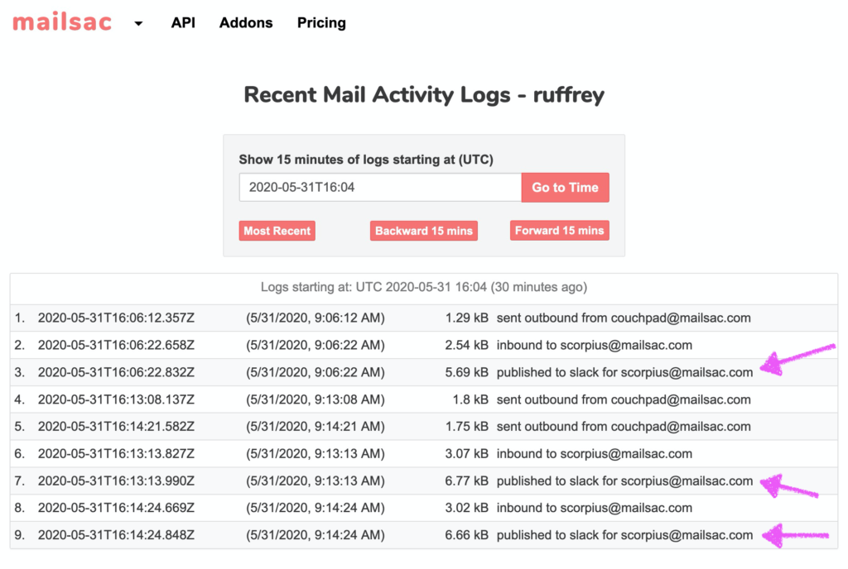Click local time 9:06:12 AM
848x569 pixels.
click(x=316, y=318)
